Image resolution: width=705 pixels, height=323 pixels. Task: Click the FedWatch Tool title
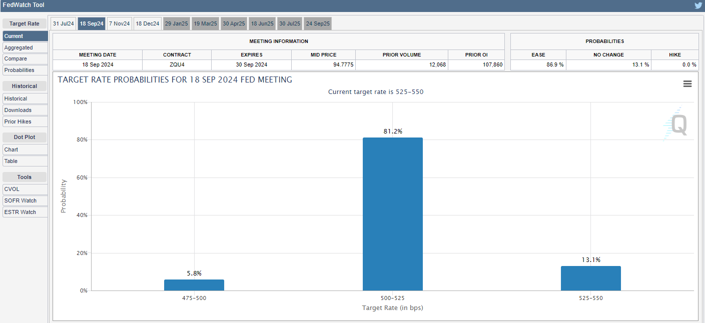24,5
